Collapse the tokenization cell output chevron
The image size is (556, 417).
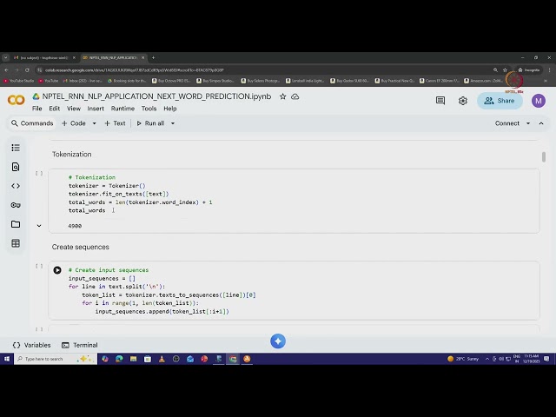(x=39, y=226)
